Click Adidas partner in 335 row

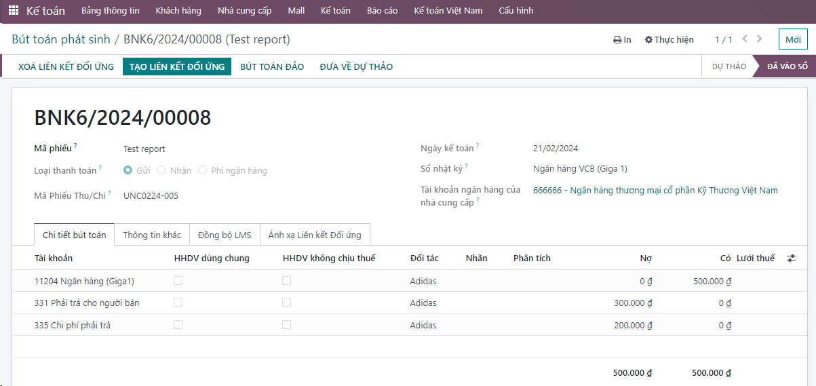[x=423, y=325]
